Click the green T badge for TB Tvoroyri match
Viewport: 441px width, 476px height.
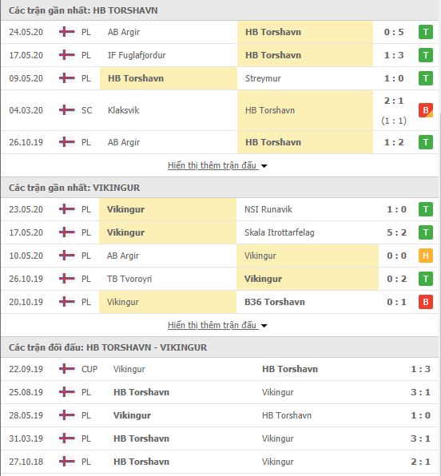pyautogui.click(x=426, y=279)
